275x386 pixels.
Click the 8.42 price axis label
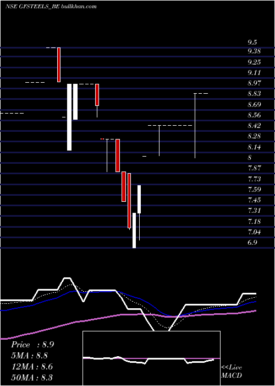[254, 126]
